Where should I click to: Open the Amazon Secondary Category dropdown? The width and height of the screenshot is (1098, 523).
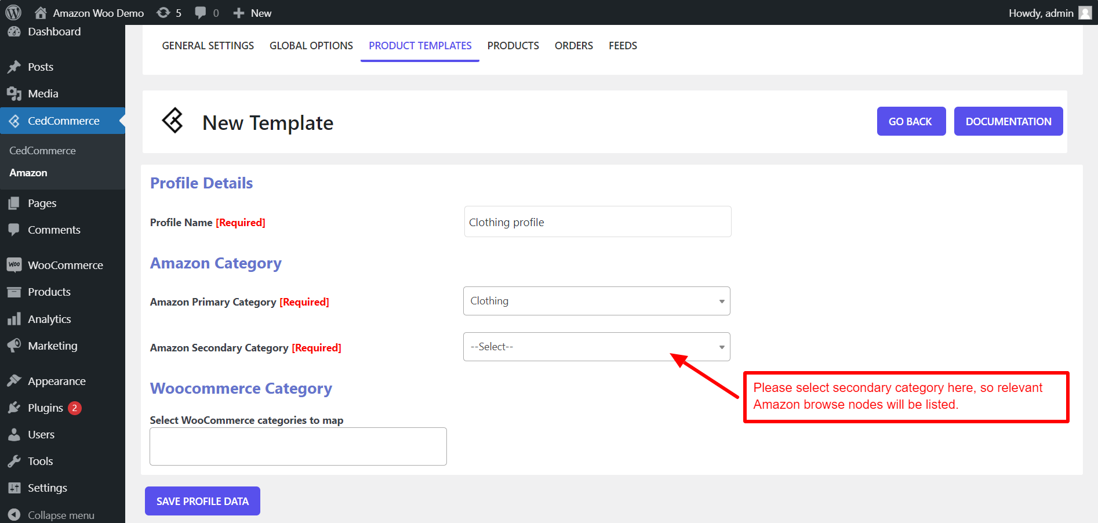pos(597,347)
